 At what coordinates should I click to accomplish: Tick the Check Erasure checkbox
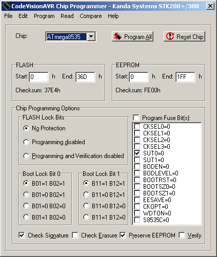75,235
